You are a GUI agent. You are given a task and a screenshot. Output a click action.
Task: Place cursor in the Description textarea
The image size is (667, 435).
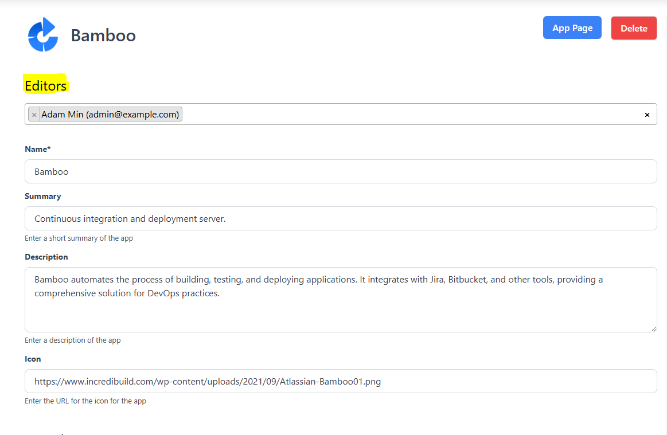[341, 309]
